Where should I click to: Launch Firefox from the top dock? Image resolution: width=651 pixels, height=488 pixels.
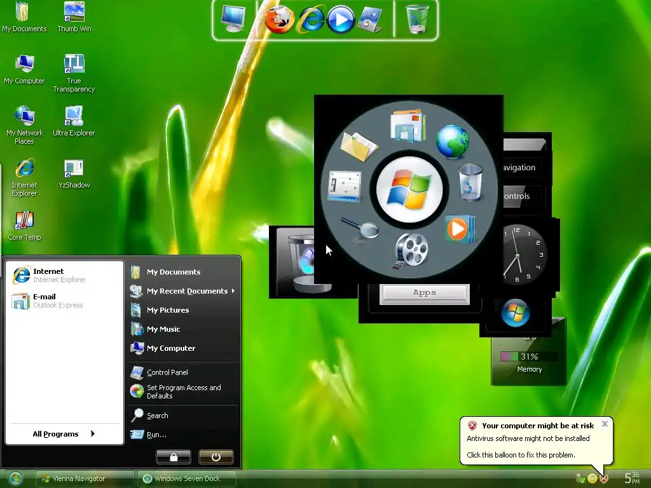(280, 19)
